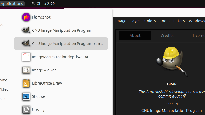
Task: Open the Filters menu in GIMP
Action: 179,21
